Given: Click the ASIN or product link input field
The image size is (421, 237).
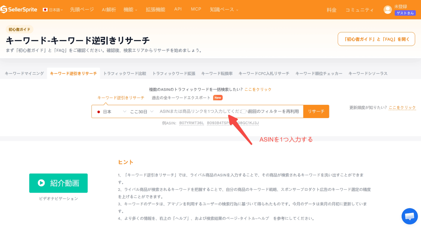Looking at the screenshot, I should click(199, 111).
